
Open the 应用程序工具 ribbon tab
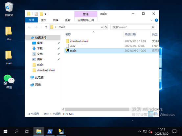[x=86, y=20]
